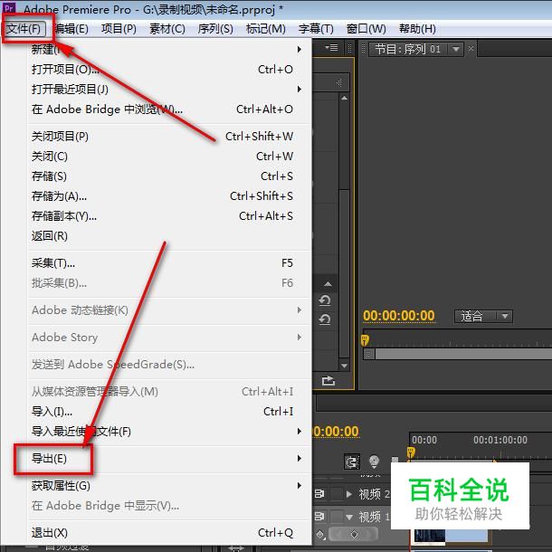Toggle track output for 视频 1

(319, 517)
